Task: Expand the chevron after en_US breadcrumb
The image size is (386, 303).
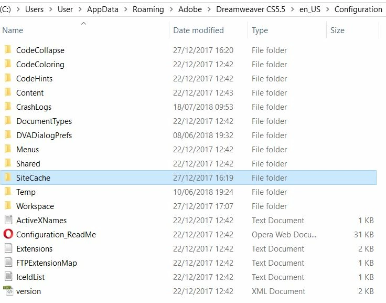Action: (x=328, y=9)
